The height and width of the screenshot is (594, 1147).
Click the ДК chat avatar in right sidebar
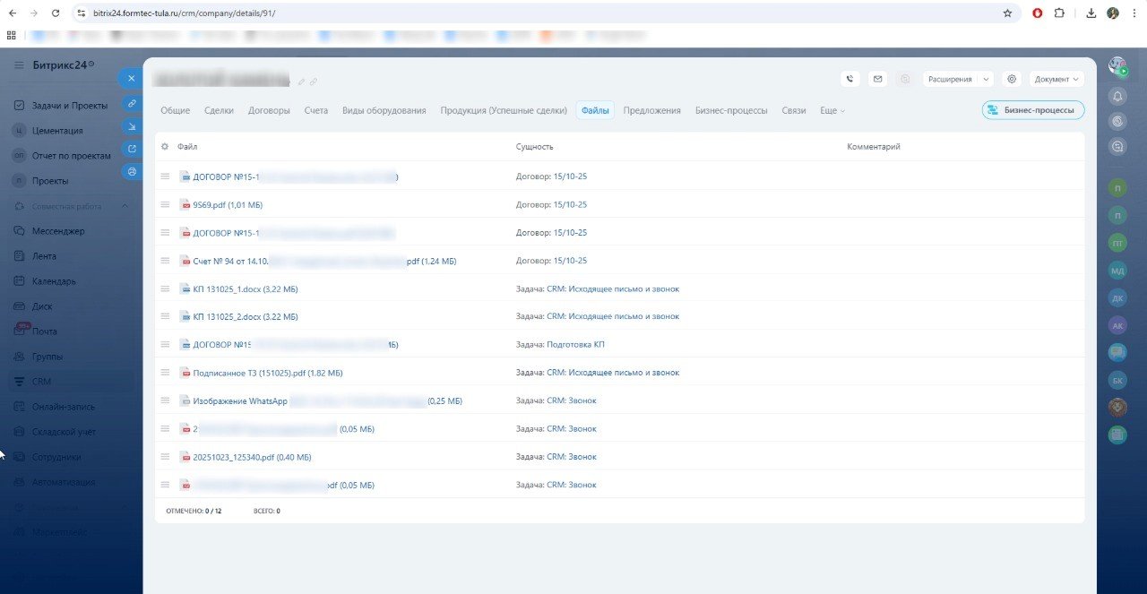[1117, 298]
